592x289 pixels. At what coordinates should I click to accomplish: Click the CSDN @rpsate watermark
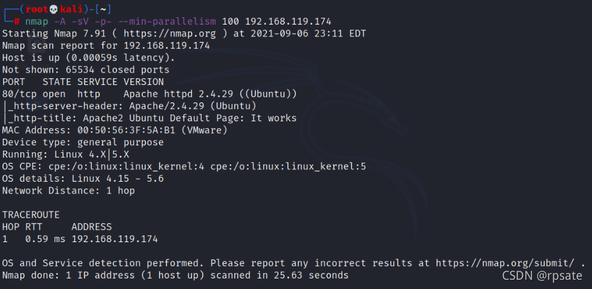(x=542, y=276)
